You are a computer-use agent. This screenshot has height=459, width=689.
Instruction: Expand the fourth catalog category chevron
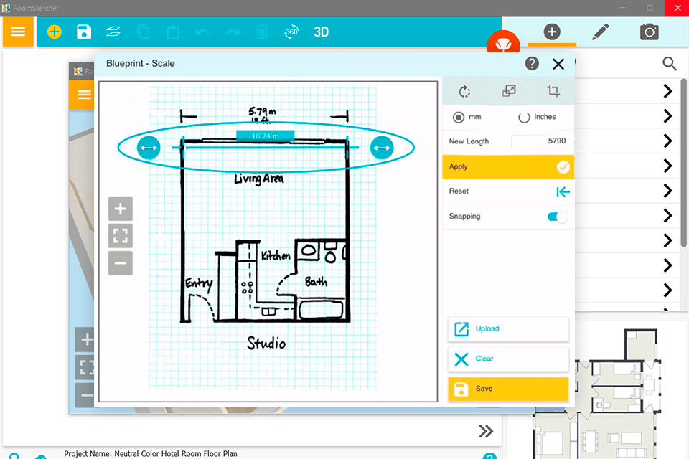click(668, 166)
